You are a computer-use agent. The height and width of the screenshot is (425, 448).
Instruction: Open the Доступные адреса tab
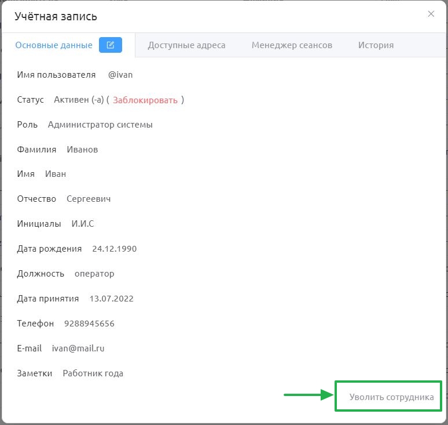tap(186, 45)
